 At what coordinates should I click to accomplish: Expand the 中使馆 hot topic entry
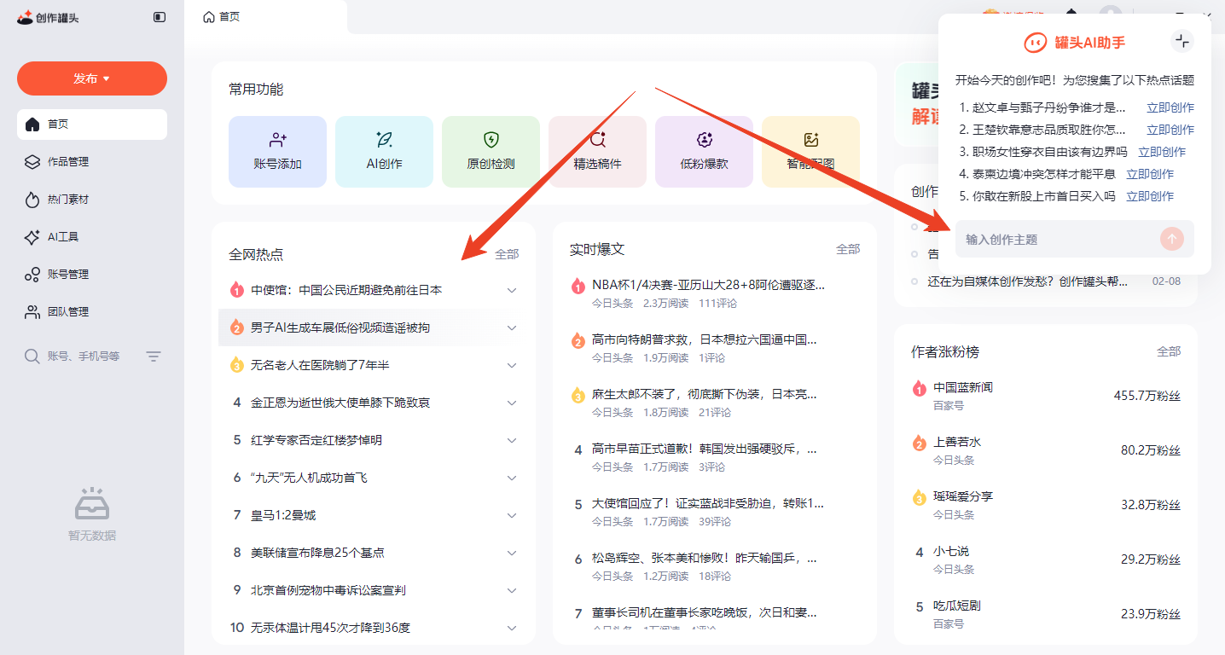pyautogui.click(x=511, y=289)
